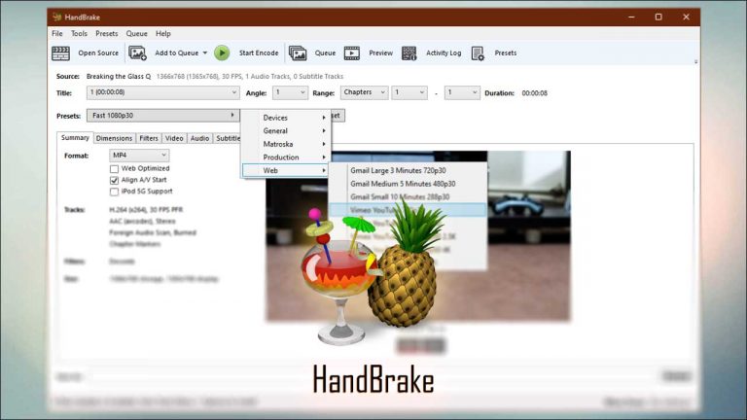
Task: Open the Fast 1080p30 presets selector
Action: (162, 116)
